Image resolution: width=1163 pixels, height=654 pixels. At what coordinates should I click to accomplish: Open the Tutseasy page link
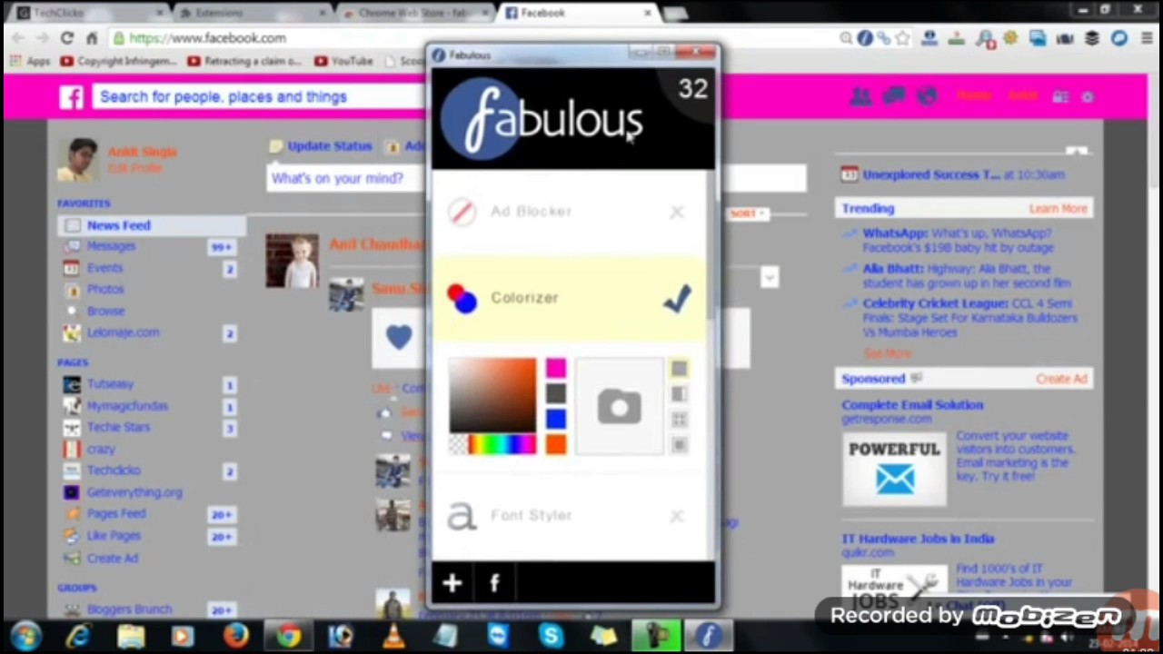click(110, 384)
